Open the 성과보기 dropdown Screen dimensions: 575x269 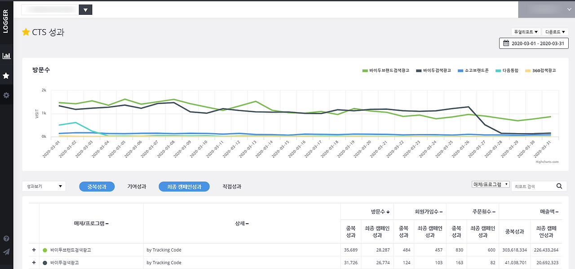[44, 186]
